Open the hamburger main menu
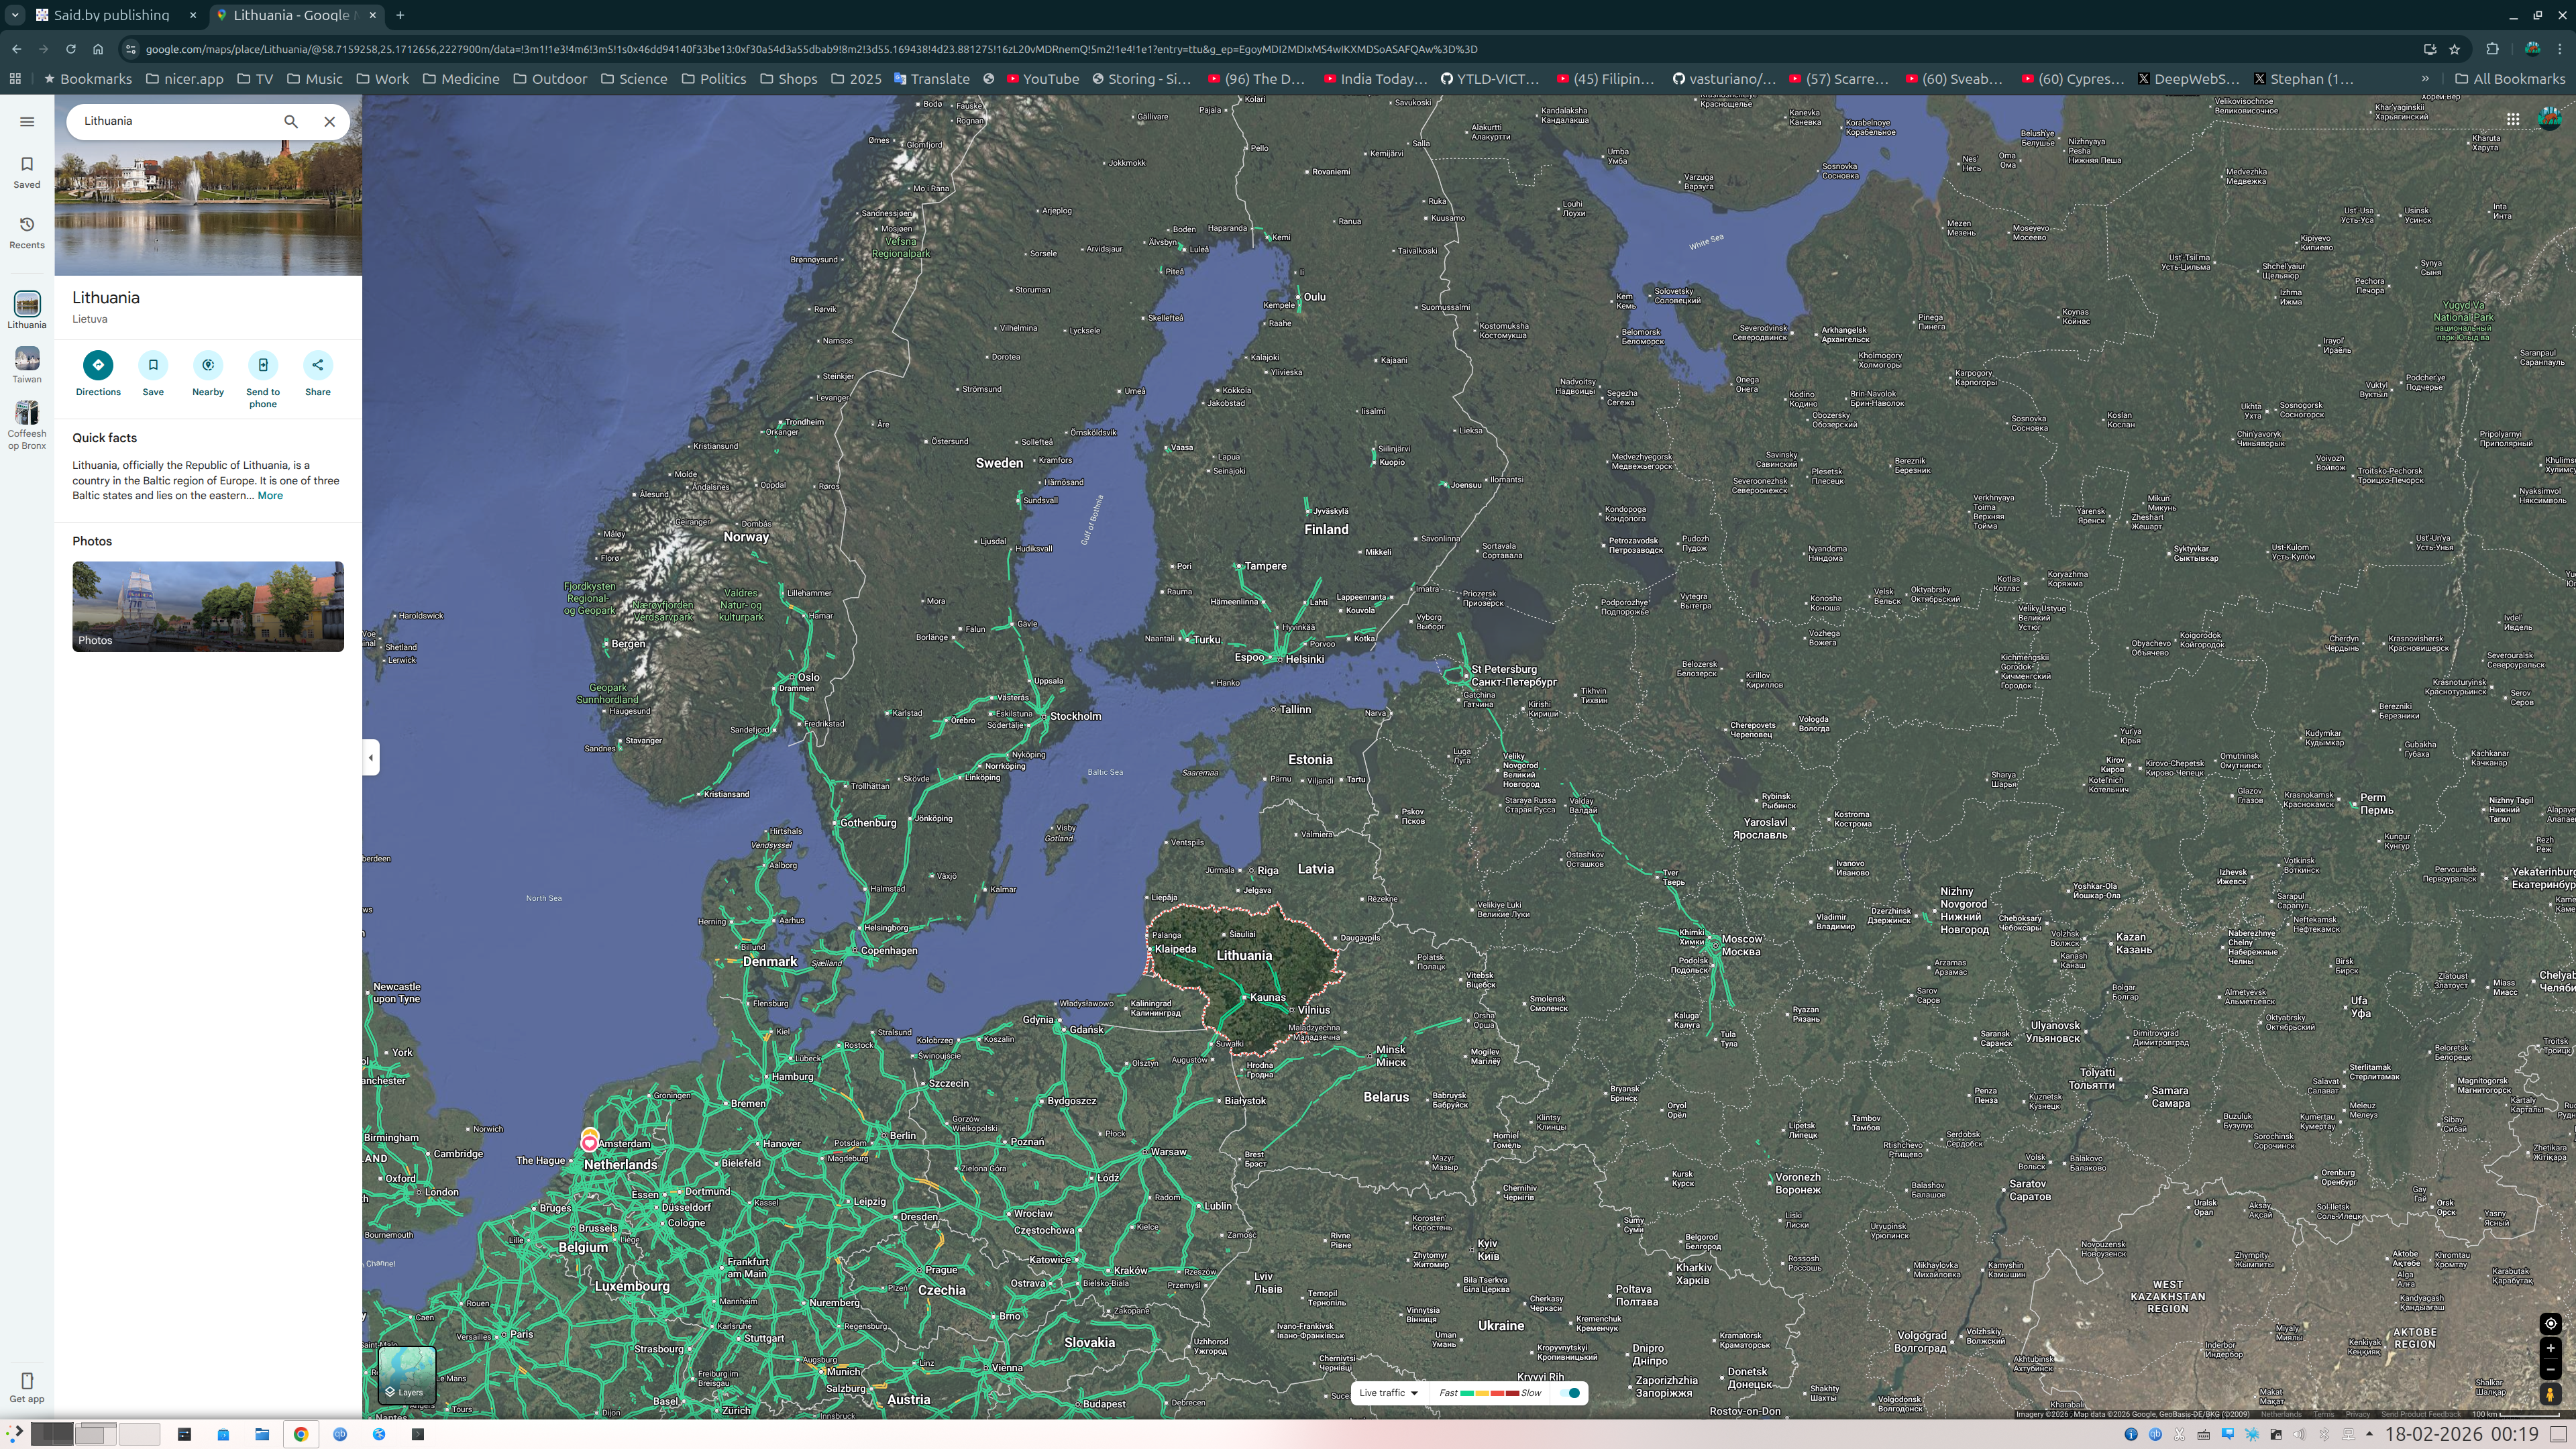 pyautogui.click(x=27, y=122)
